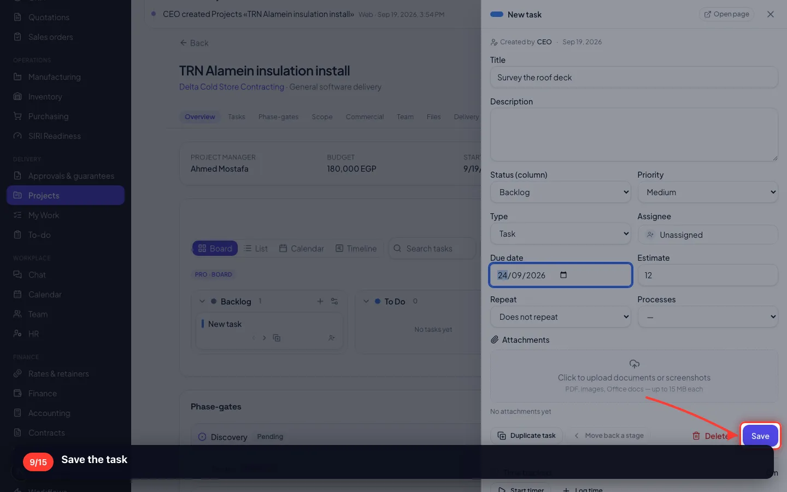Open the Status (column) Backlog dropdown
This screenshot has height=492, width=787.
point(560,192)
